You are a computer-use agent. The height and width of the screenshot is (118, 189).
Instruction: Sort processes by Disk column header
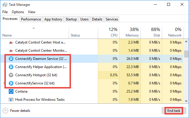151,32
